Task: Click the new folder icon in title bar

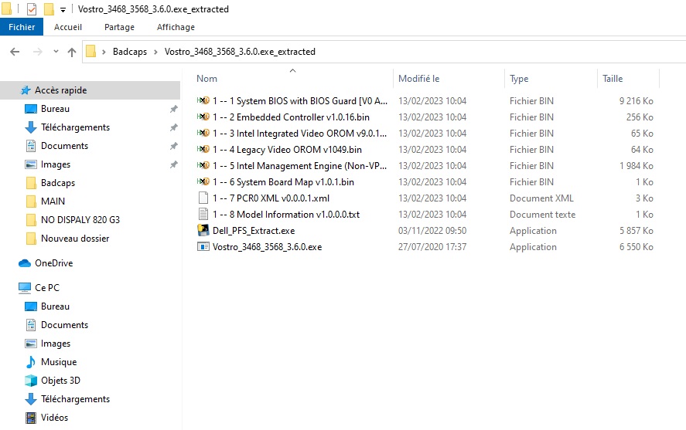Action: pos(49,8)
